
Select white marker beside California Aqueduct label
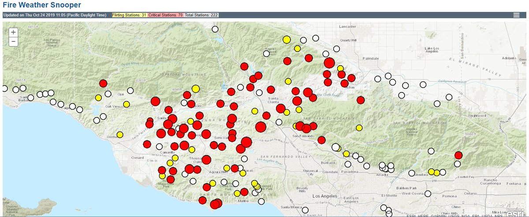tap(423, 85)
